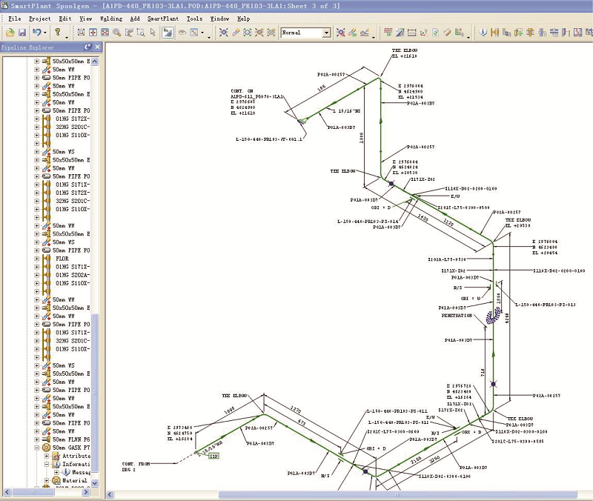The height and width of the screenshot is (501, 593).
Task: Click the yellow tag label icon
Action: click(447, 33)
